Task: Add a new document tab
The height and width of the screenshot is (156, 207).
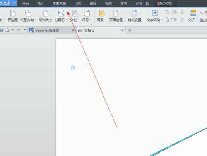Action: (130, 30)
